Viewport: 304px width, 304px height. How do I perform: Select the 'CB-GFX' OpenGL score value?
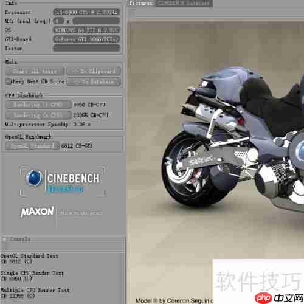77,146
